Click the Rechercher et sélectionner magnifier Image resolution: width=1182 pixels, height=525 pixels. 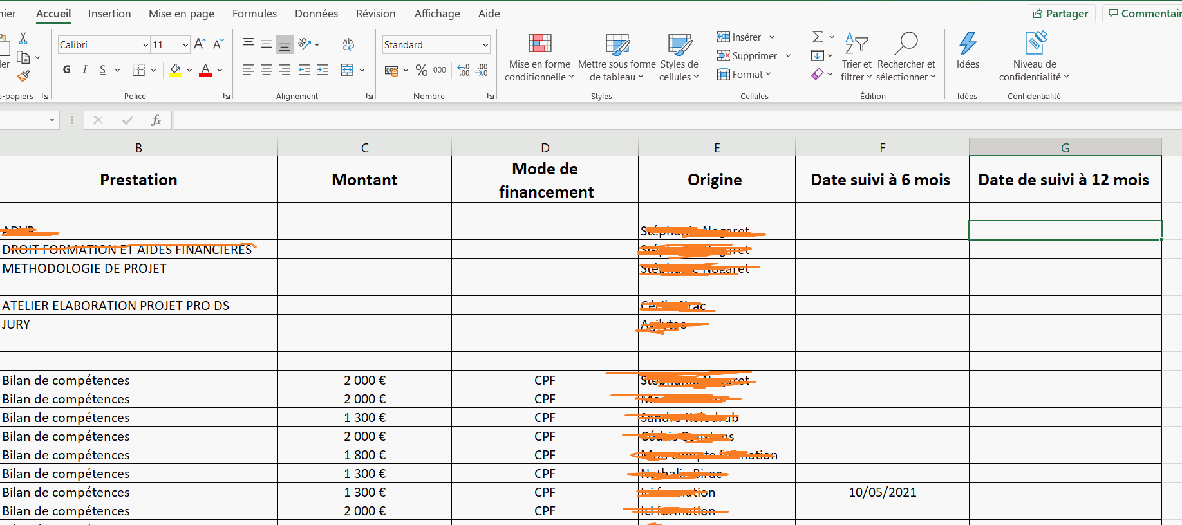coord(906,44)
